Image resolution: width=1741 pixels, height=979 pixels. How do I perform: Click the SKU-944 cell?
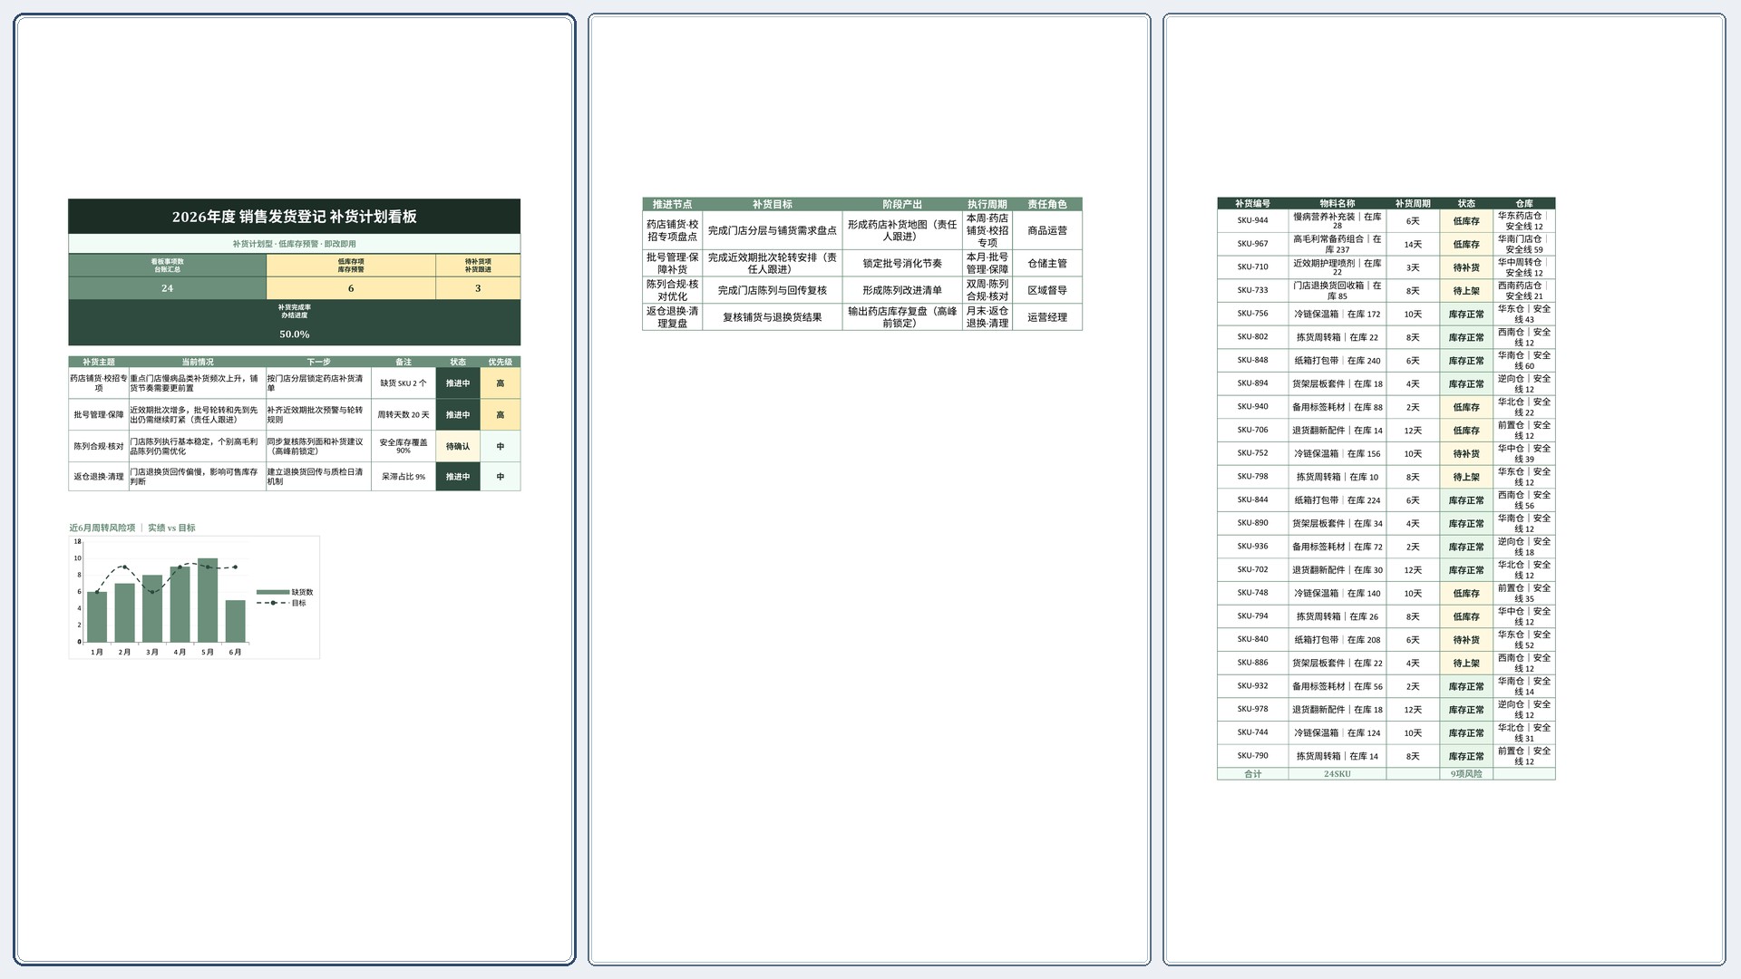pos(1253,220)
